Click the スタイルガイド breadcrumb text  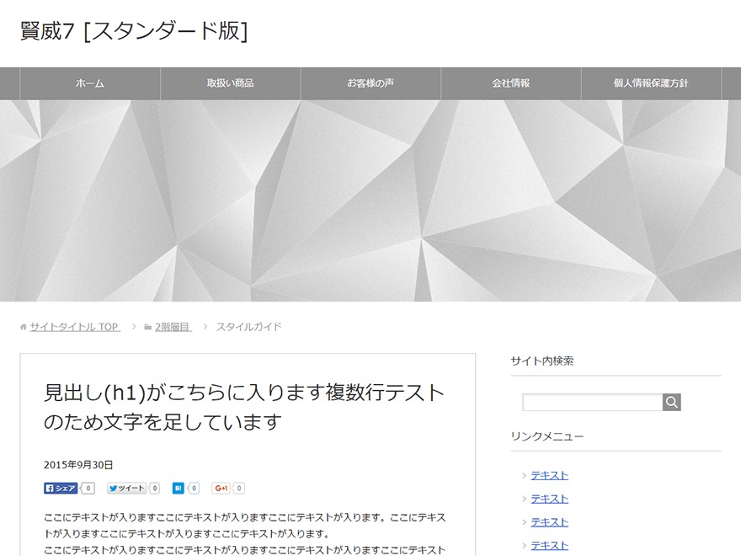point(248,327)
